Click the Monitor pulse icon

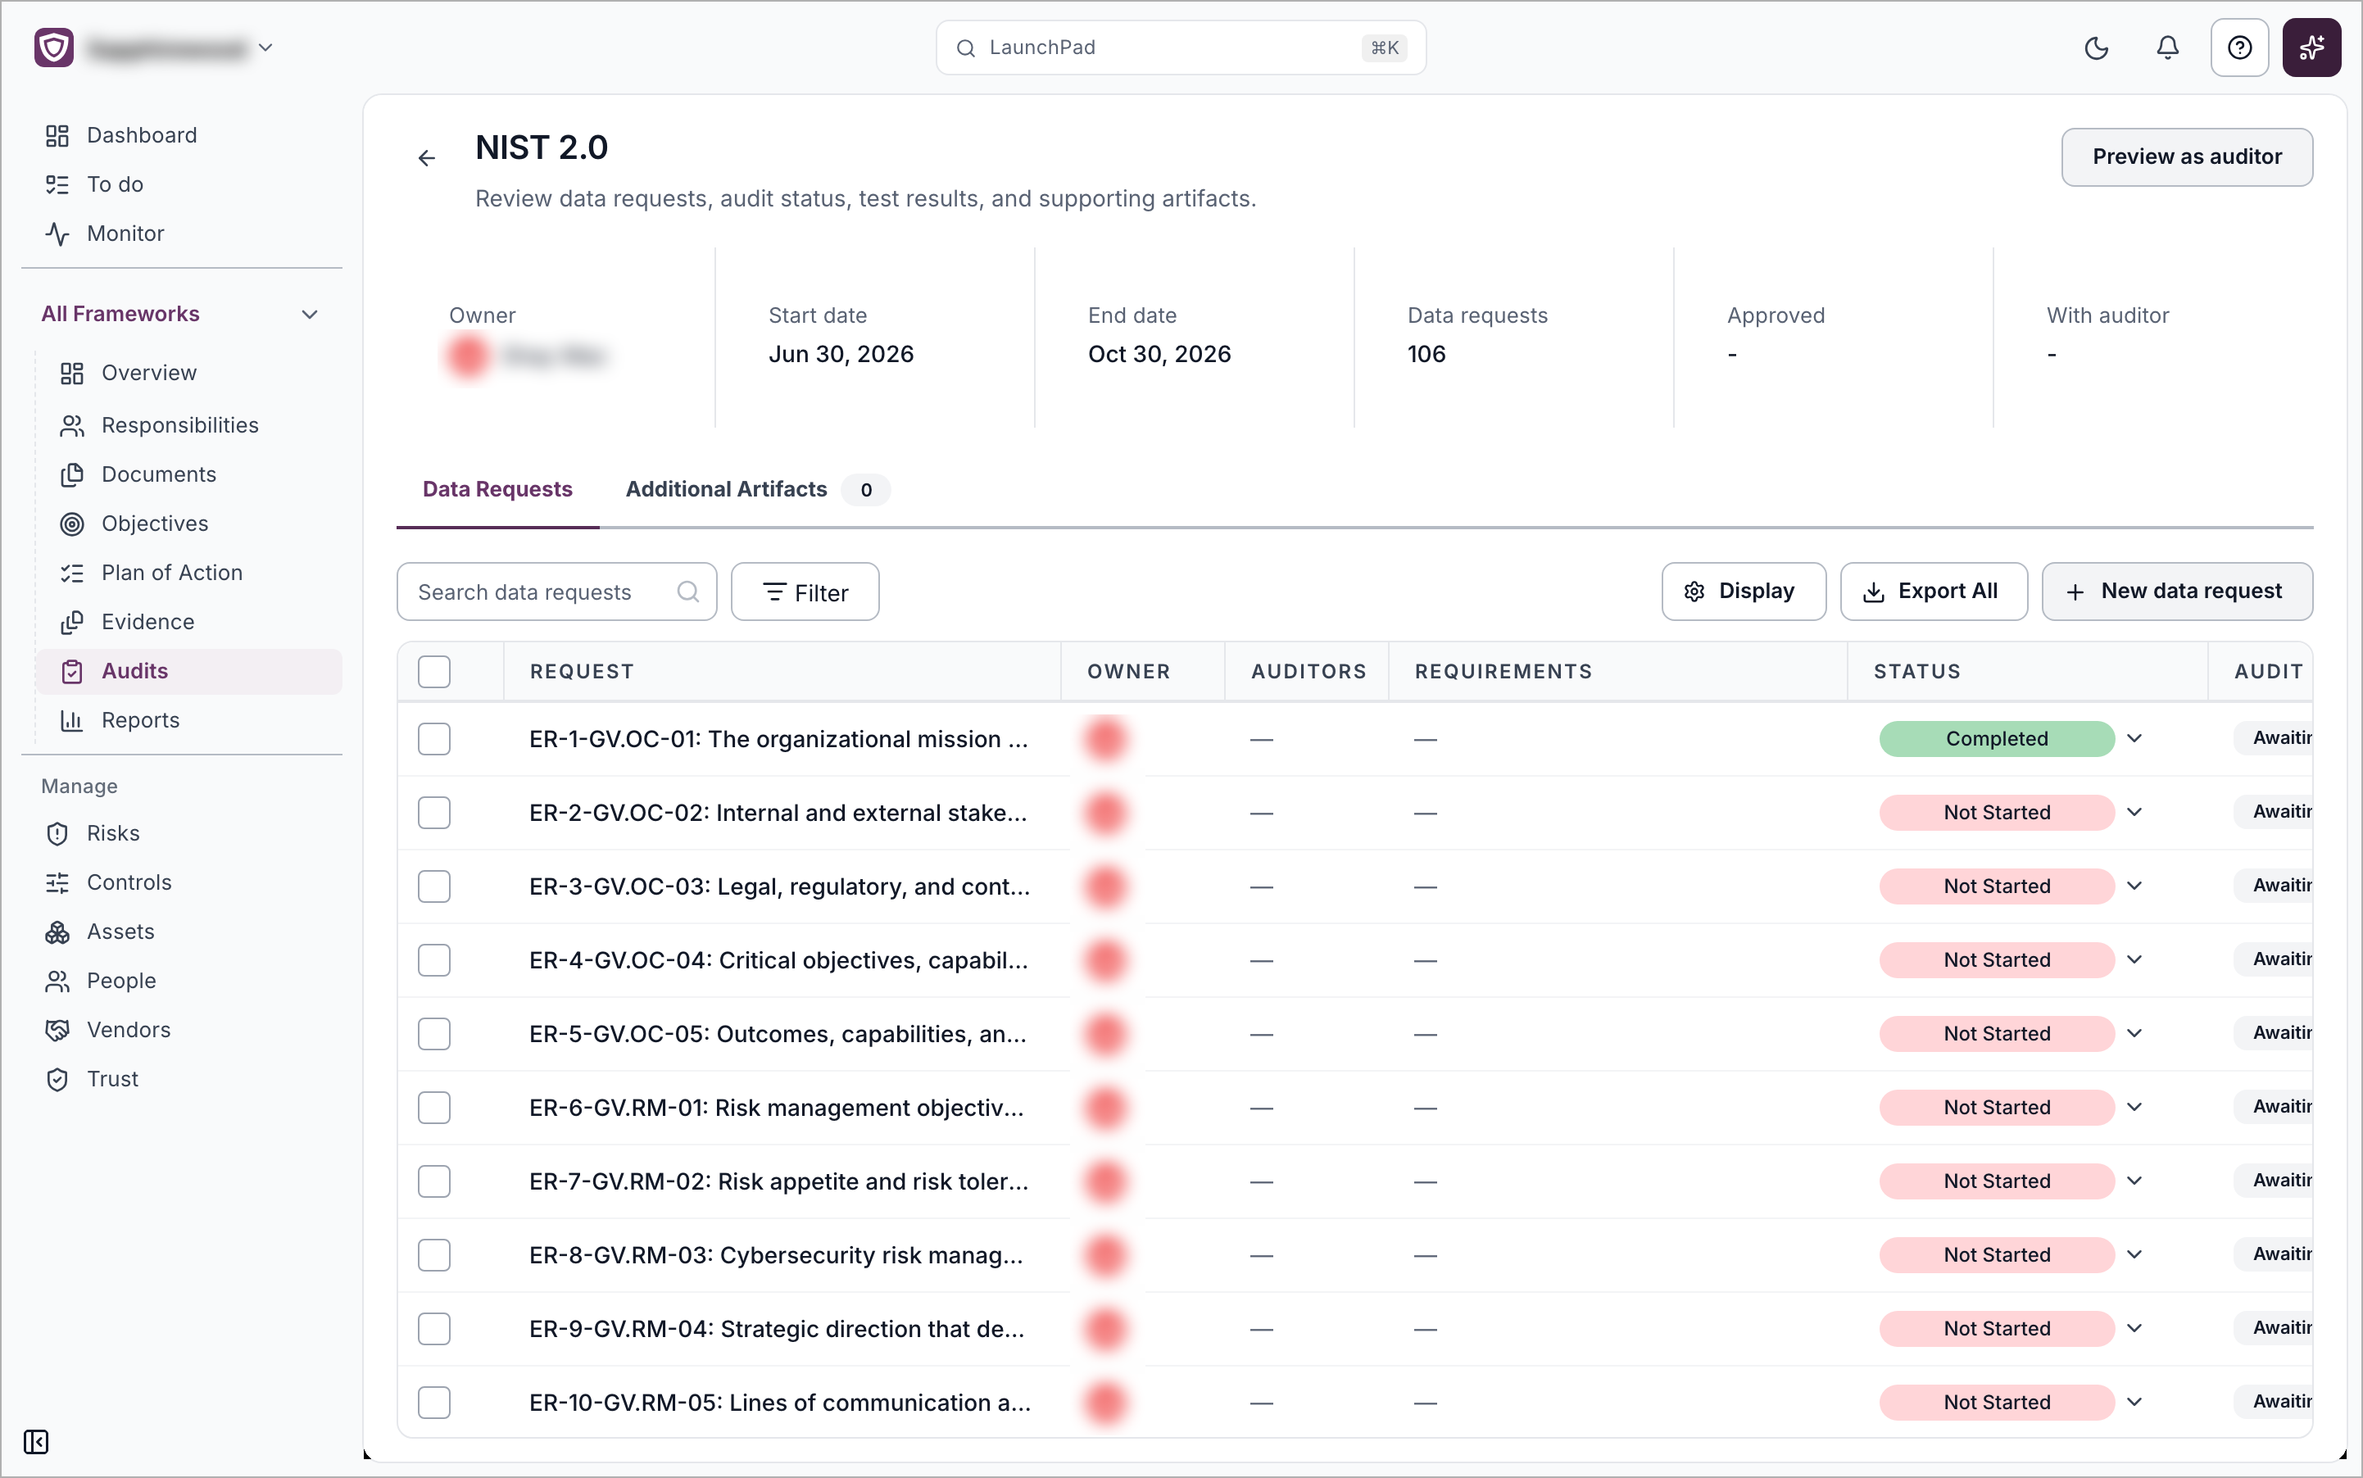(57, 233)
